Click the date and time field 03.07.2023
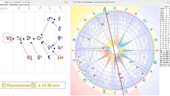170x96 pixels. [21, 2]
